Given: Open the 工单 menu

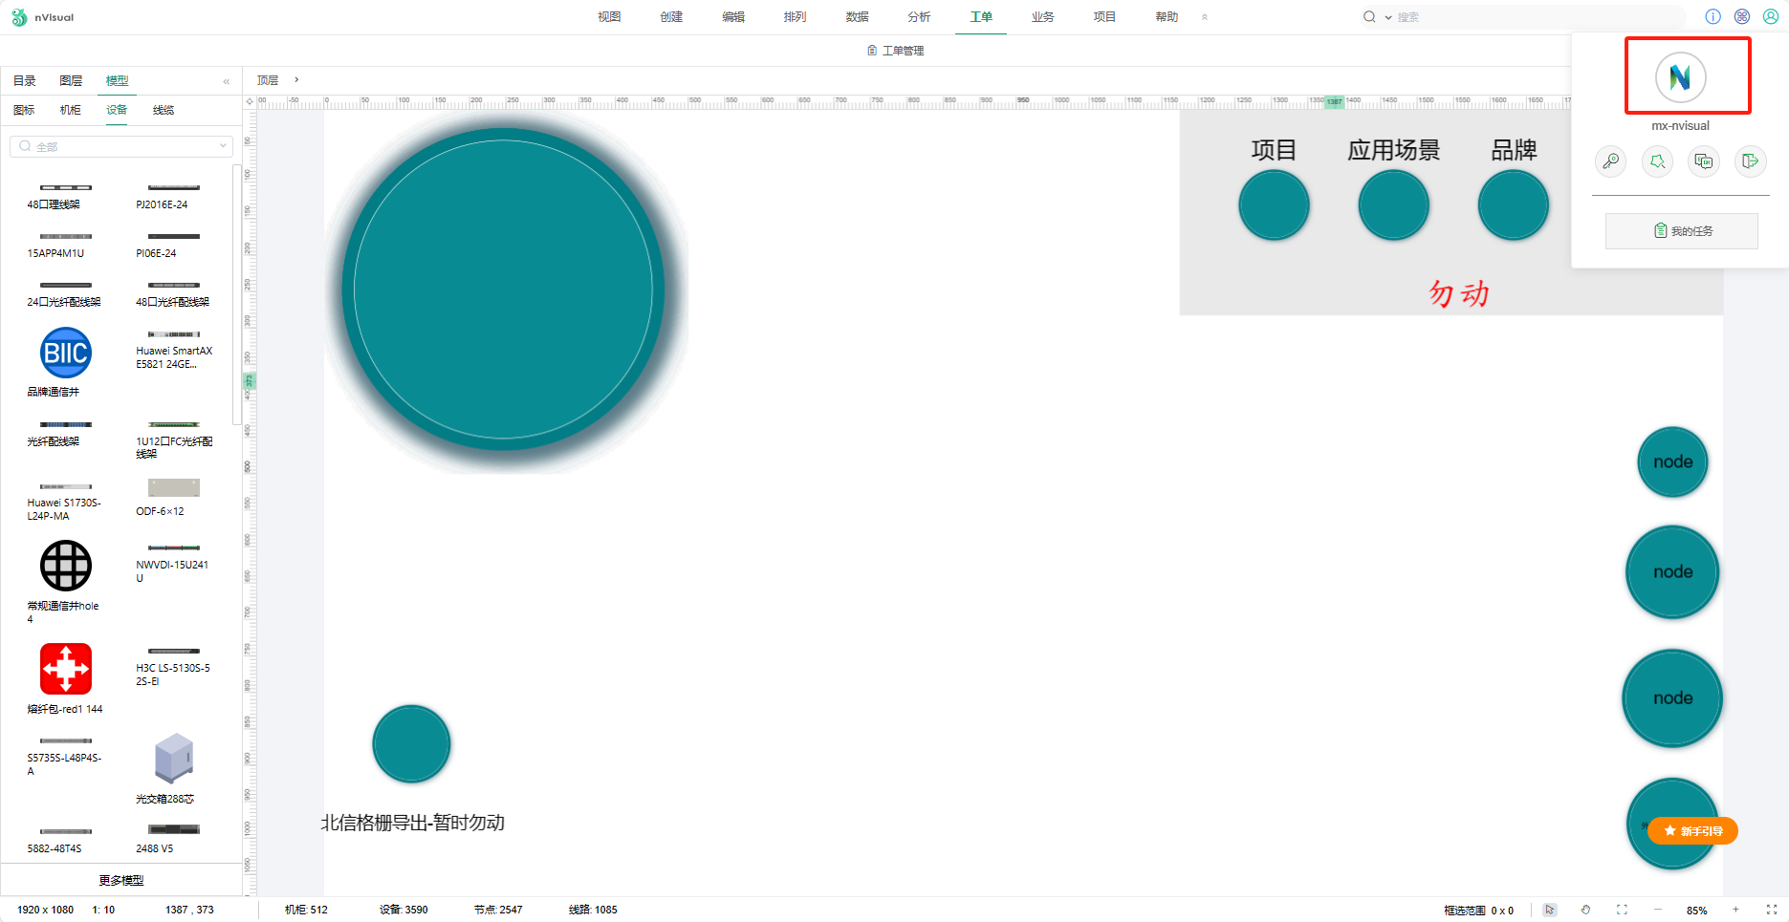Looking at the screenshot, I should [x=981, y=17].
